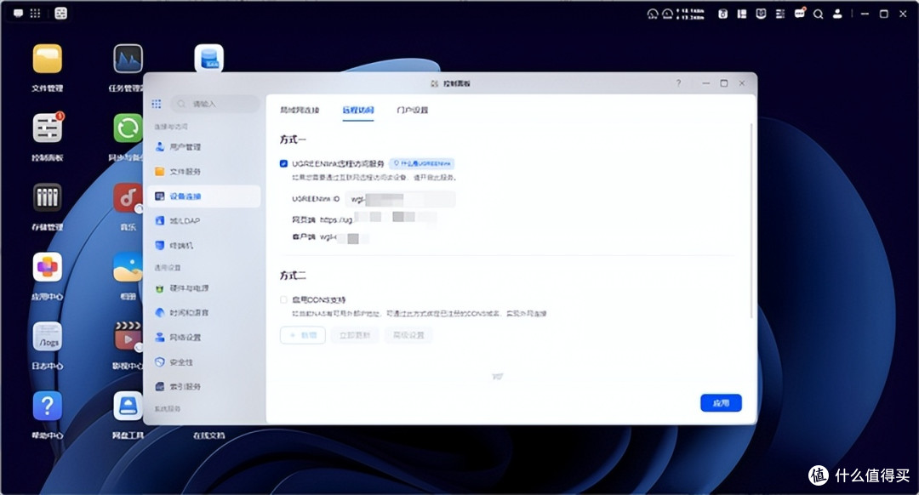919x495 pixels.
Task: Click the control panel vertical scrollbar
Action: [751, 221]
